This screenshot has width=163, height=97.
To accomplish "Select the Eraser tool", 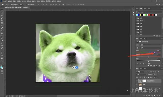I will pos(2,38).
